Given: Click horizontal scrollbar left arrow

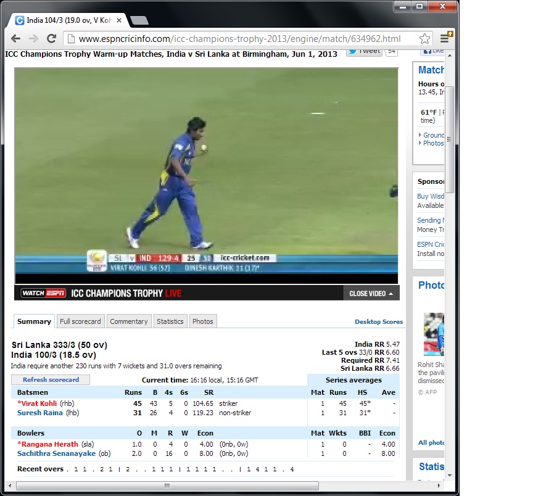Looking at the screenshot, I should pos(10,486).
